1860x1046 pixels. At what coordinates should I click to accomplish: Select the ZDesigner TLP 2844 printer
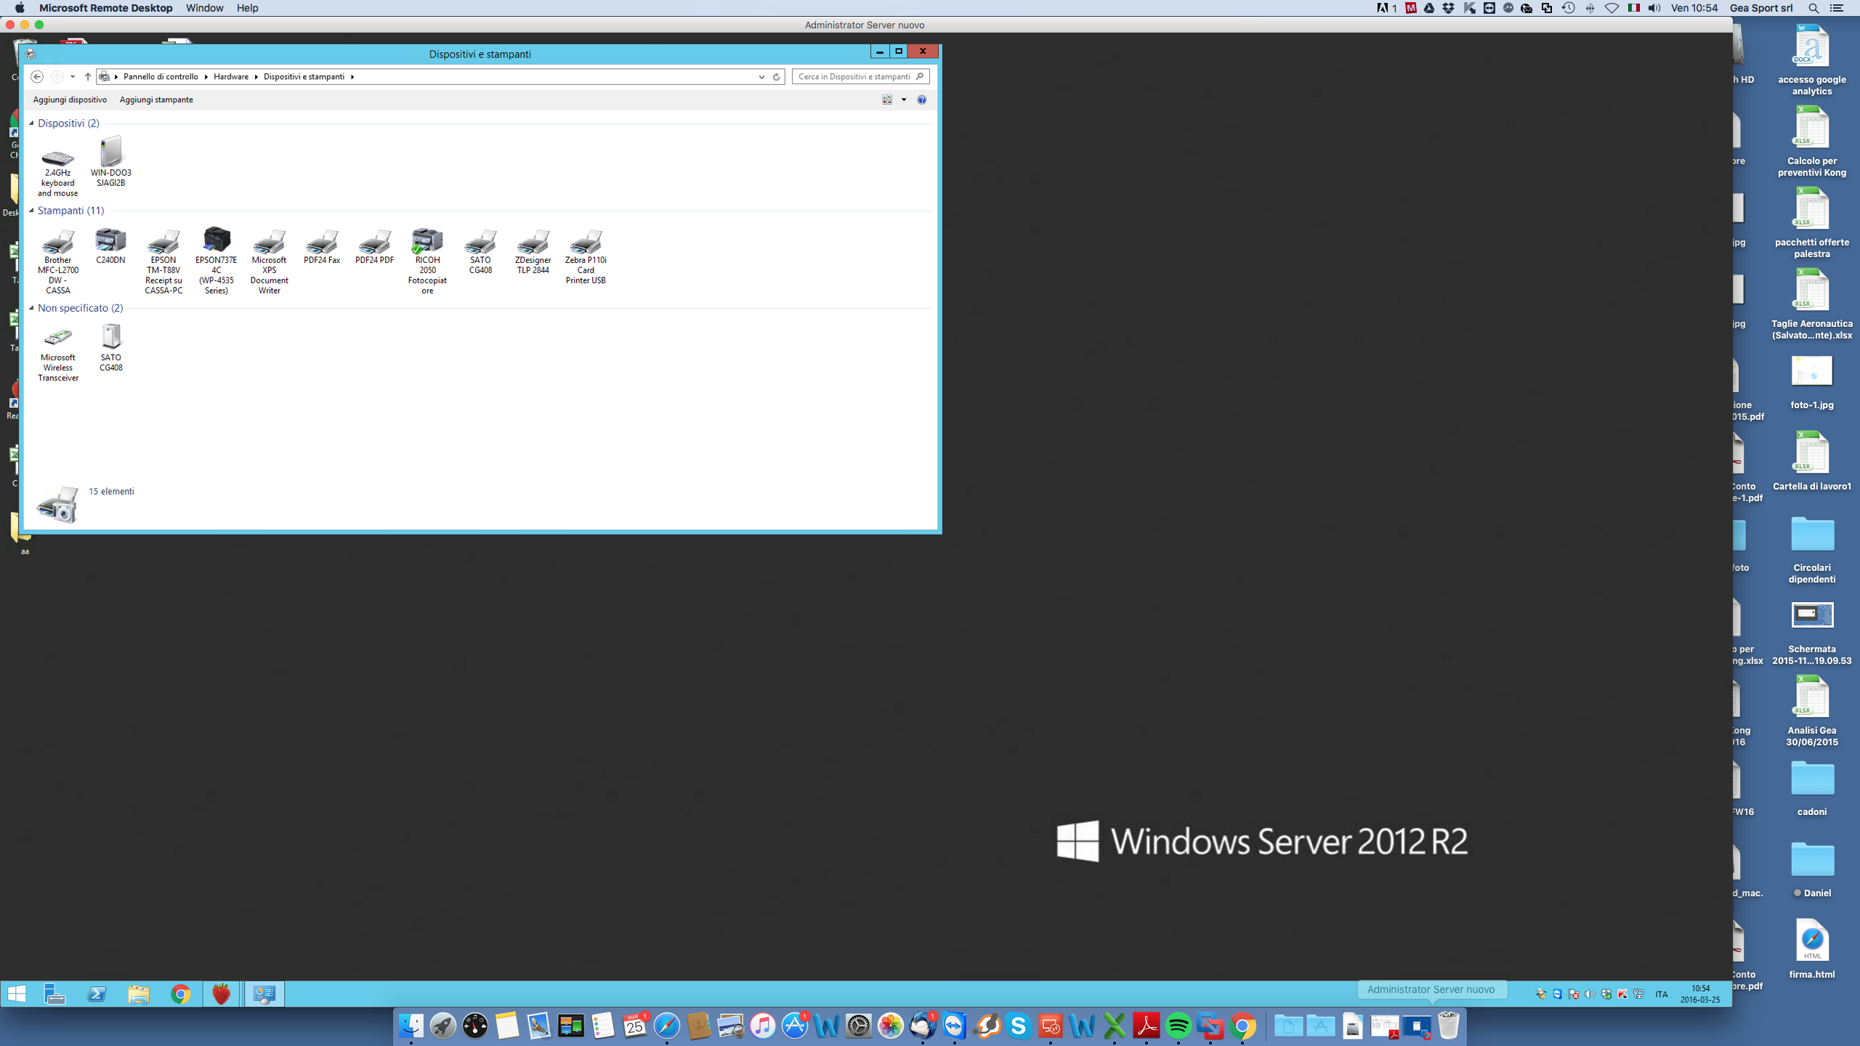(533, 251)
